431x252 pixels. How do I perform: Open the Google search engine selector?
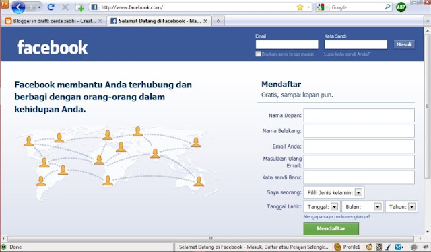point(323,7)
